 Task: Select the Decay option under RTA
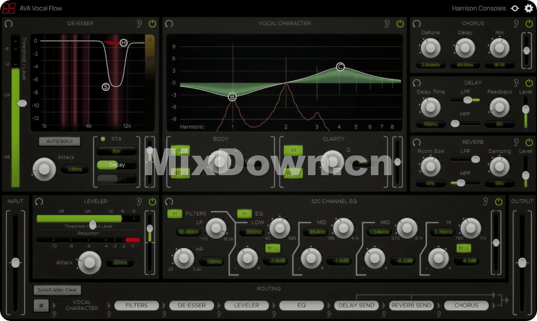coord(116,165)
